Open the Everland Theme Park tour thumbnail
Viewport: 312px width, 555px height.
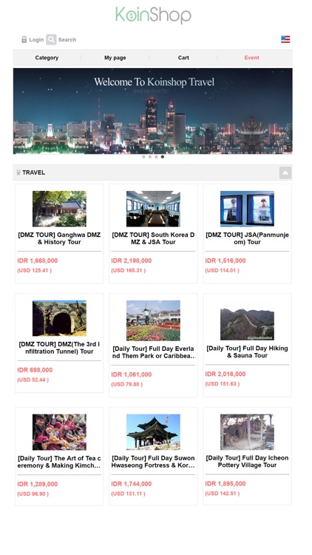point(153,320)
